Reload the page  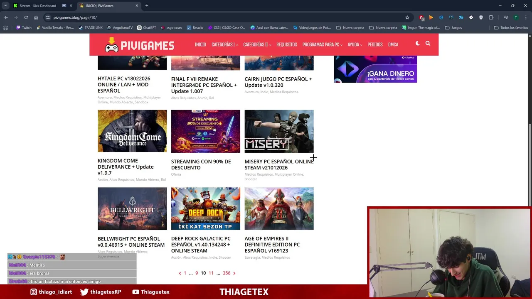pyautogui.click(x=26, y=17)
